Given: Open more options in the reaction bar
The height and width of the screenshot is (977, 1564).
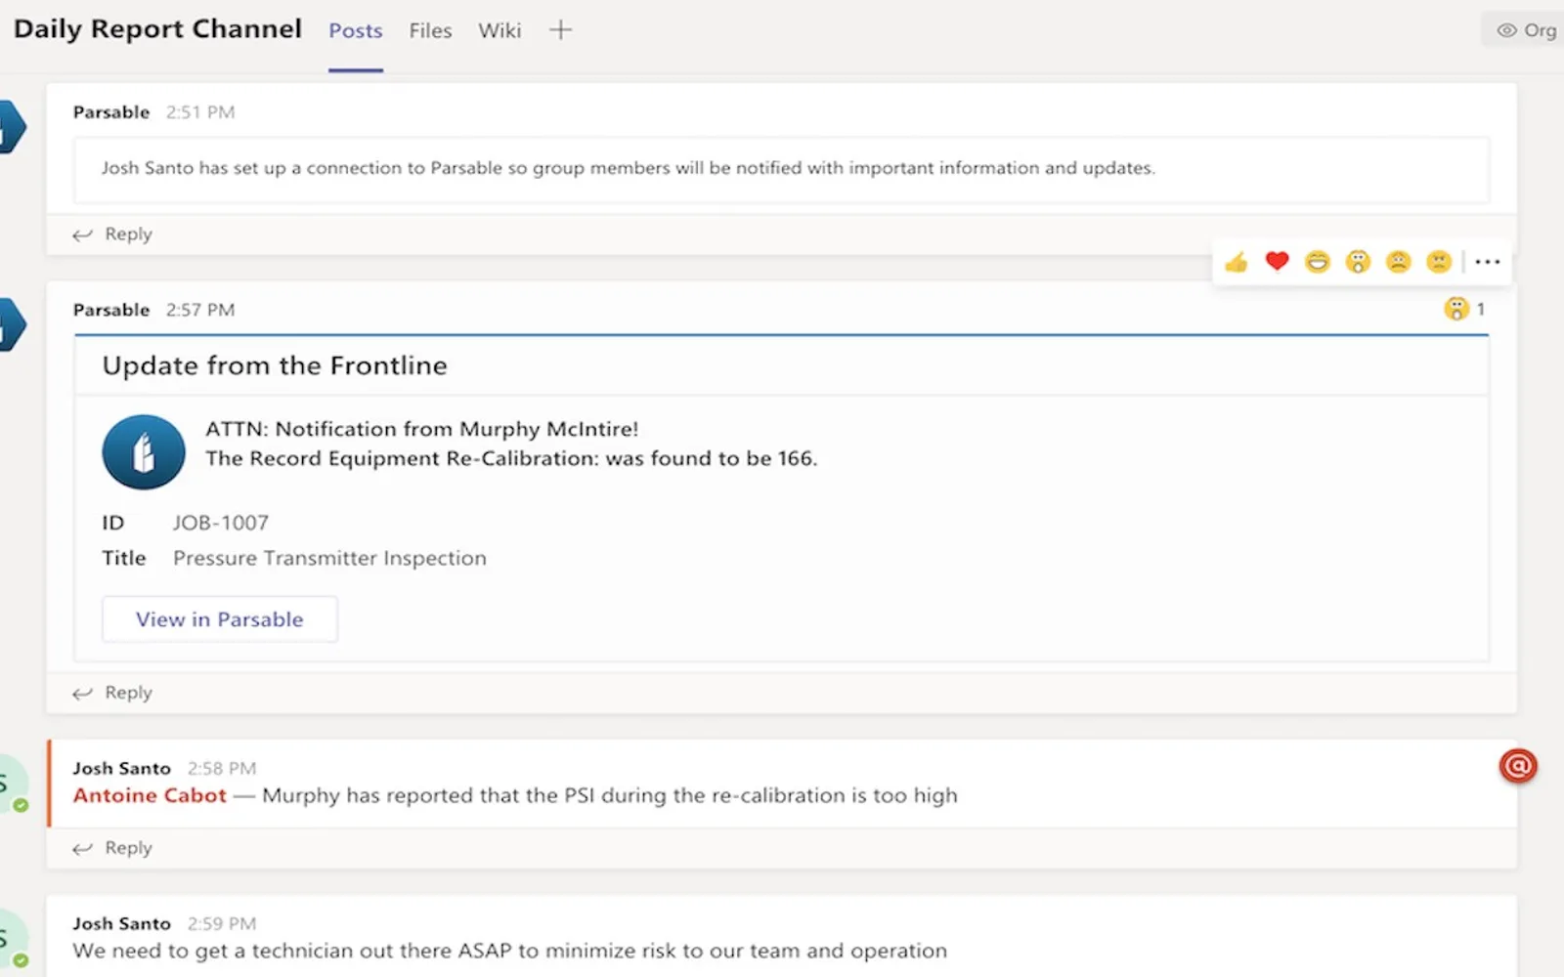Looking at the screenshot, I should pos(1487,262).
